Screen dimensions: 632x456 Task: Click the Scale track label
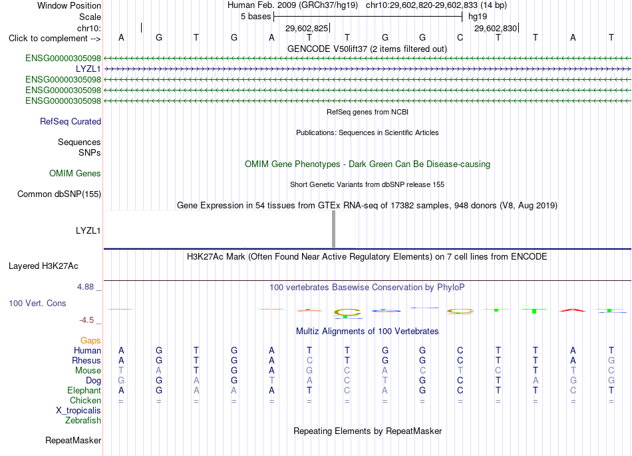click(90, 17)
